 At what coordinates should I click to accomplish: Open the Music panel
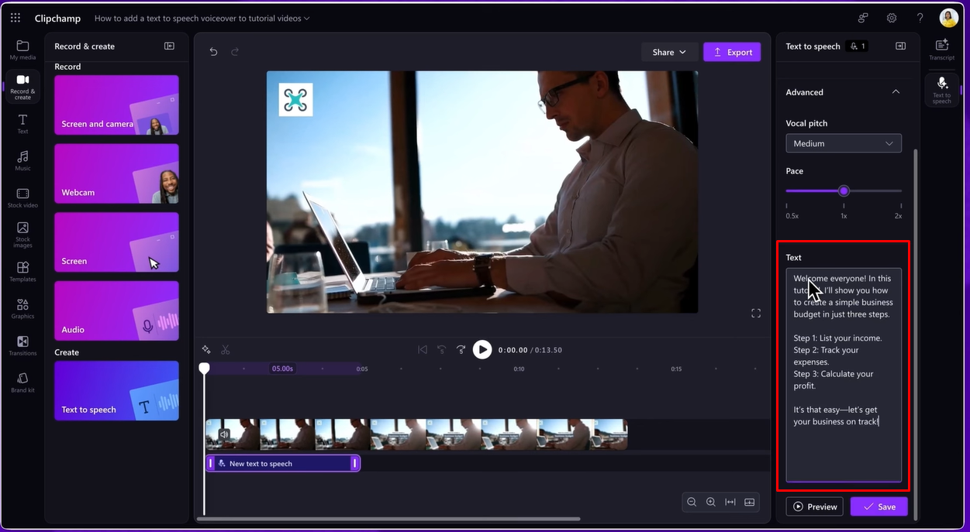tap(22, 160)
